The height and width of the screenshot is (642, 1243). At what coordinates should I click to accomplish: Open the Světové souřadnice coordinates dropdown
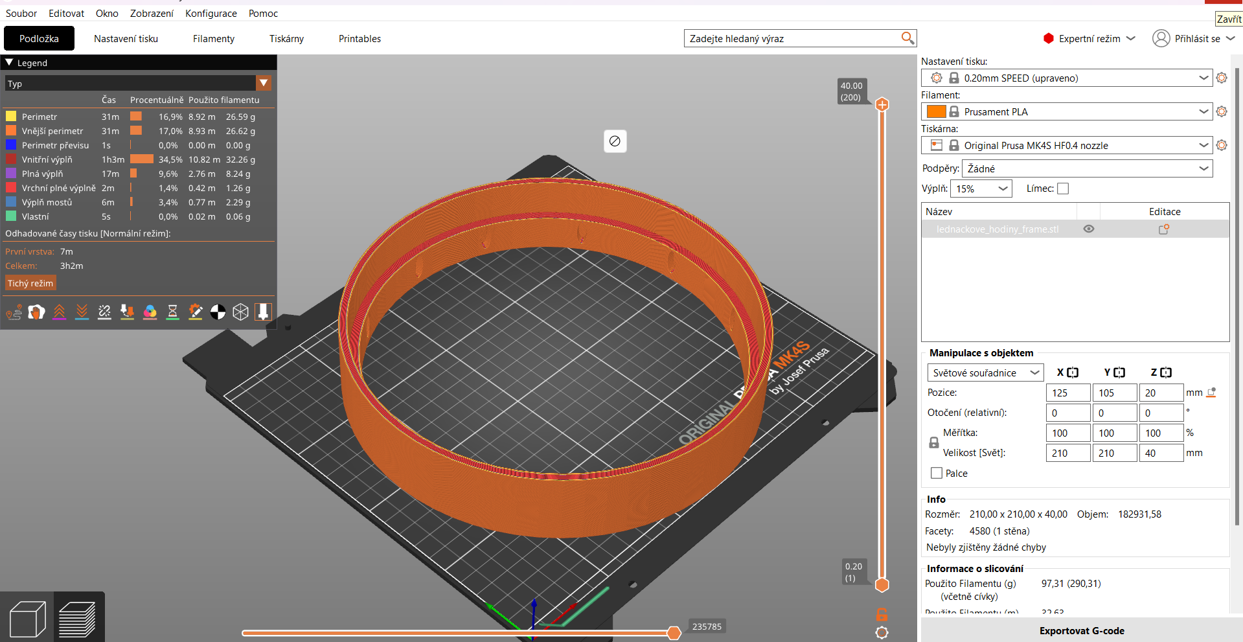[x=985, y=373]
